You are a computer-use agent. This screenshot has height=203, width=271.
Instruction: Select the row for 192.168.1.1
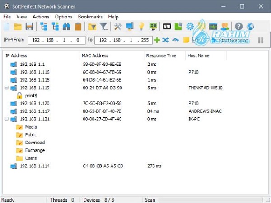135,65
